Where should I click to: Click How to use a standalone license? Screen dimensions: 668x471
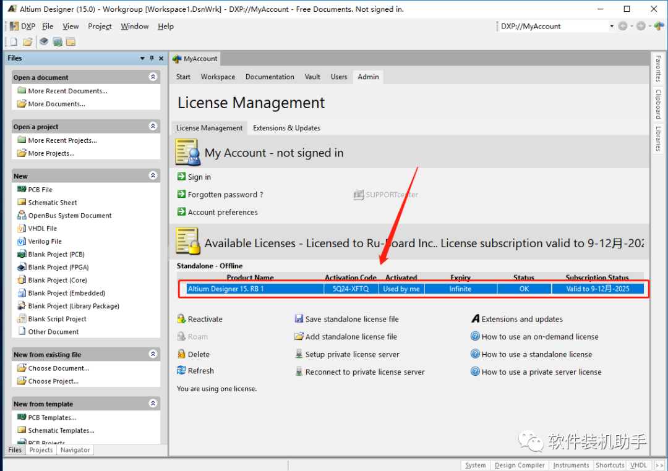tap(537, 354)
